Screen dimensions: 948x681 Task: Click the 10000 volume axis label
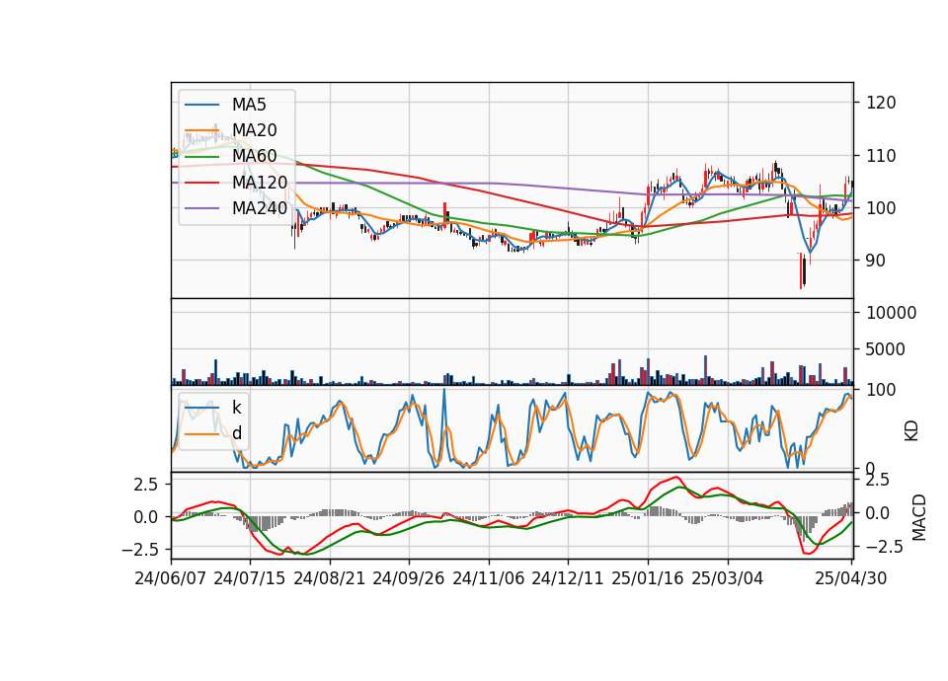pos(891,313)
